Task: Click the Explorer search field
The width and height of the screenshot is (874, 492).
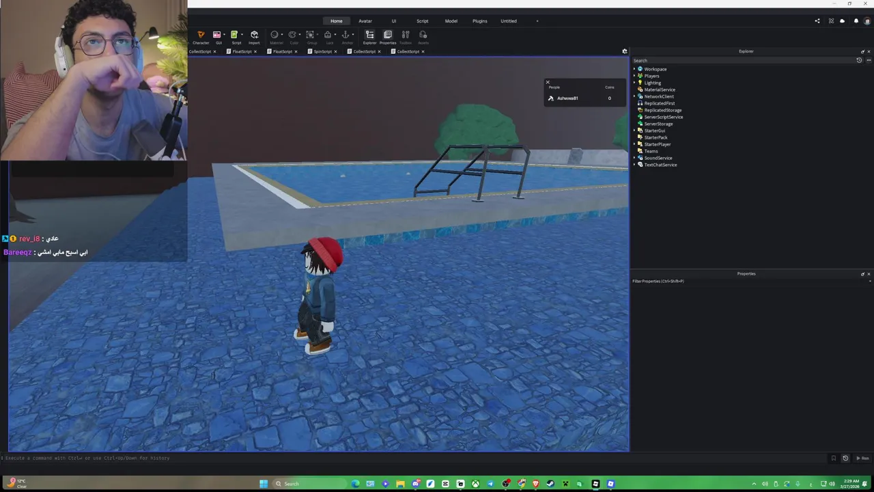Action: [x=743, y=60]
